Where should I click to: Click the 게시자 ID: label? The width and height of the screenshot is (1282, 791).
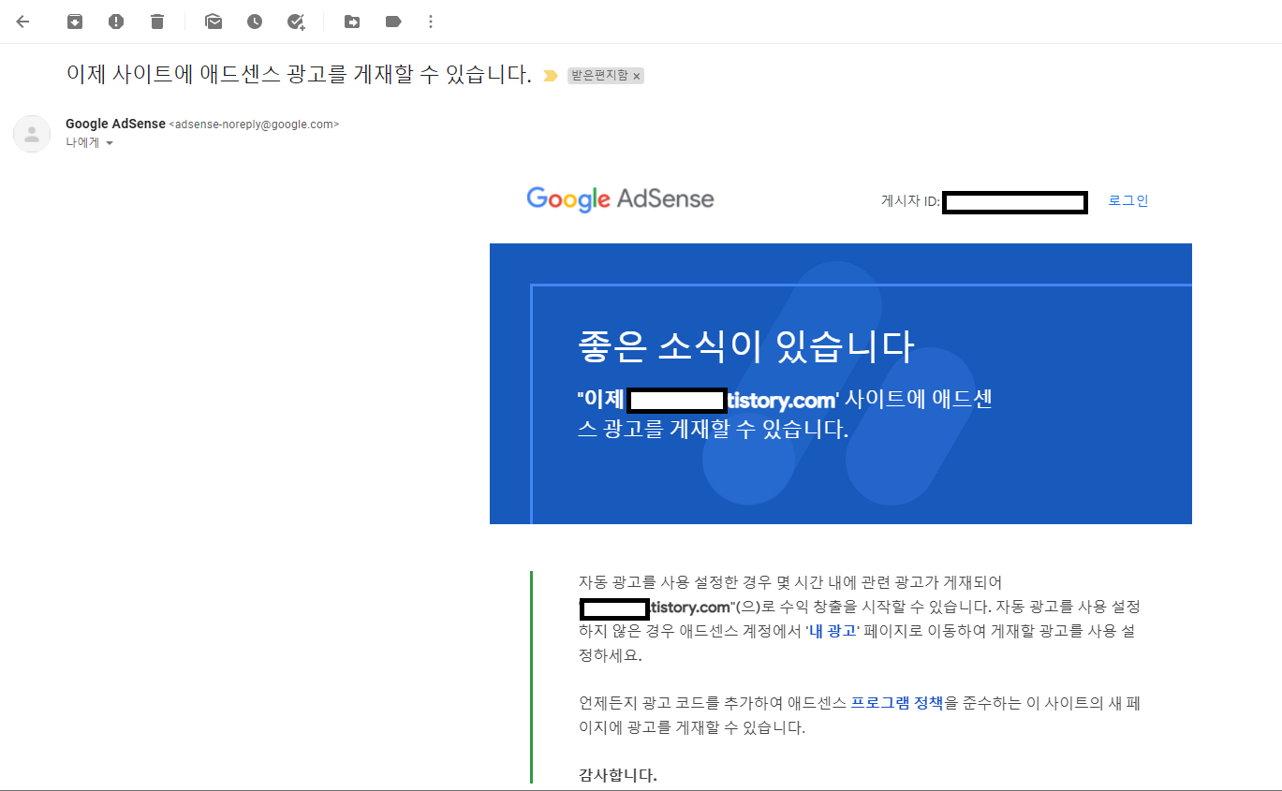click(x=910, y=201)
